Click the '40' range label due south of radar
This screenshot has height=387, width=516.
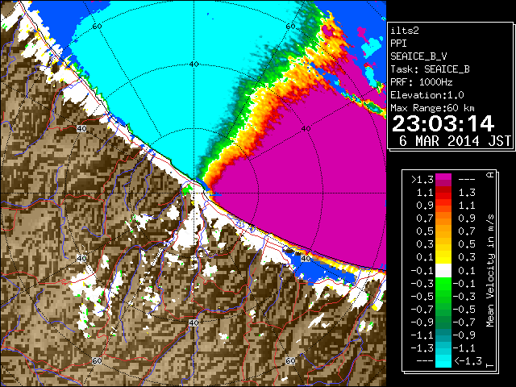[193, 322]
